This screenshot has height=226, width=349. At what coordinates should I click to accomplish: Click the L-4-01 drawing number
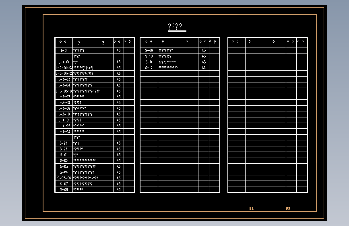pos(64,120)
